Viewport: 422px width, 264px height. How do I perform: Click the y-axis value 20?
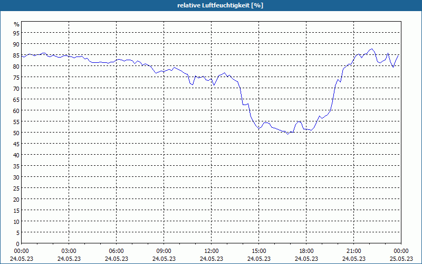click(16, 200)
